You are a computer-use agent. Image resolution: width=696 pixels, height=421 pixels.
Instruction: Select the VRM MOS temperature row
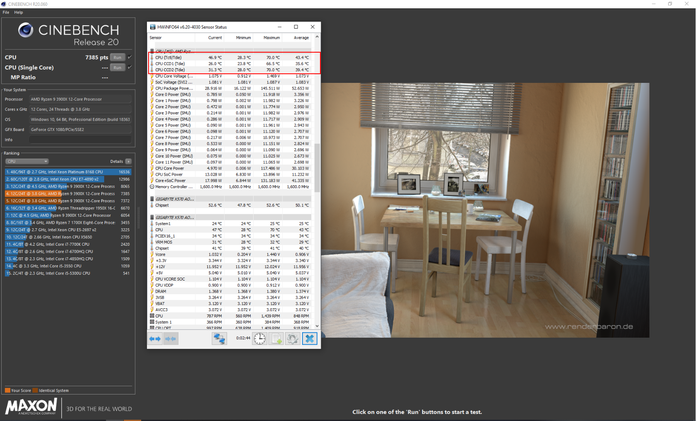tap(230, 242)
